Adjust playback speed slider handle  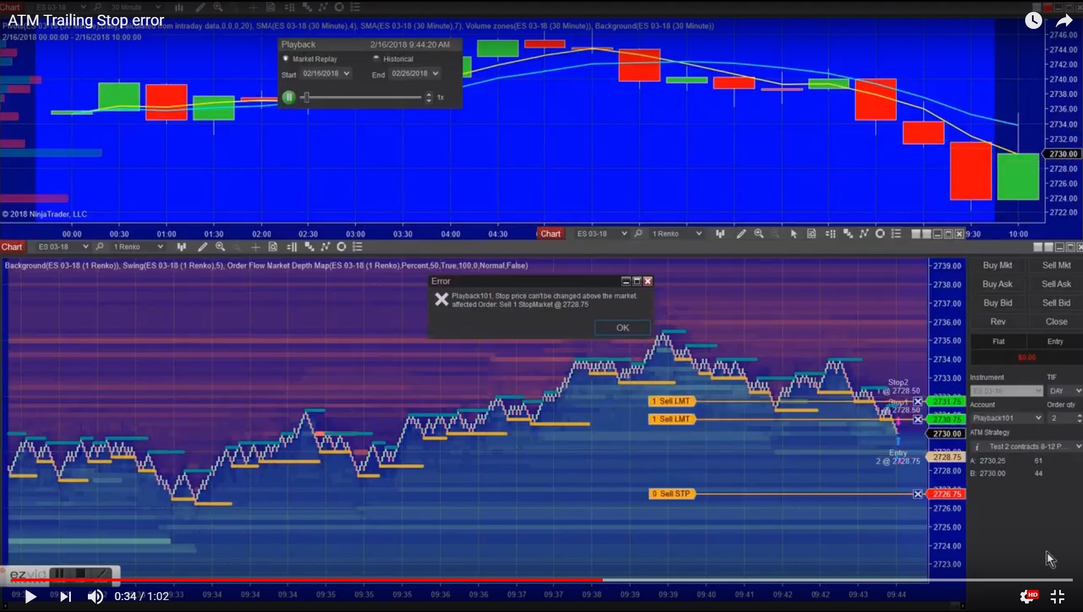pyautogui.click(x=306, y=97)
